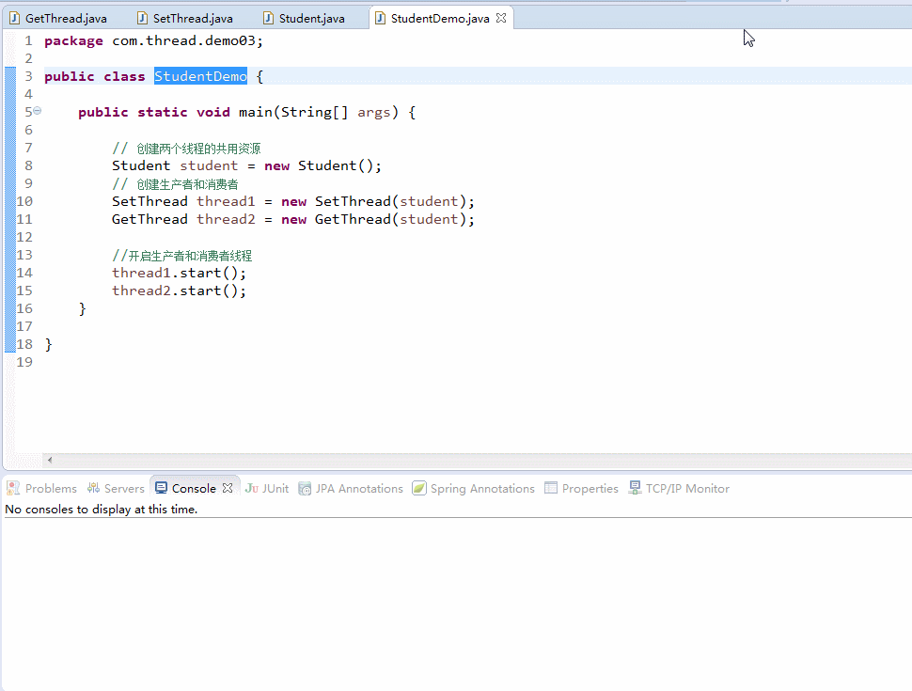Click 'thread1' variable on line 10
This screenshot has width=912, height=691.
[226, 201]
